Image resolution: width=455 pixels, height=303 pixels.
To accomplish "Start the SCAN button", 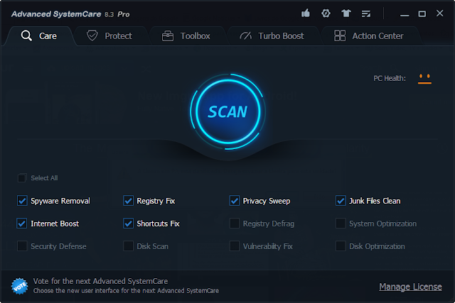I will click(x=227, y=112).
